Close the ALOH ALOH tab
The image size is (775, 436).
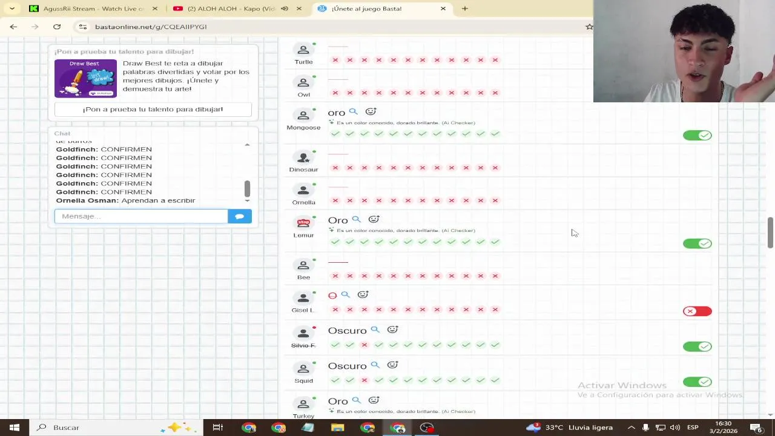pyautogui.click(x=299, y=8)
